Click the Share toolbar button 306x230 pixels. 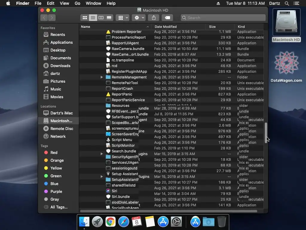click(x=154, y=18)
